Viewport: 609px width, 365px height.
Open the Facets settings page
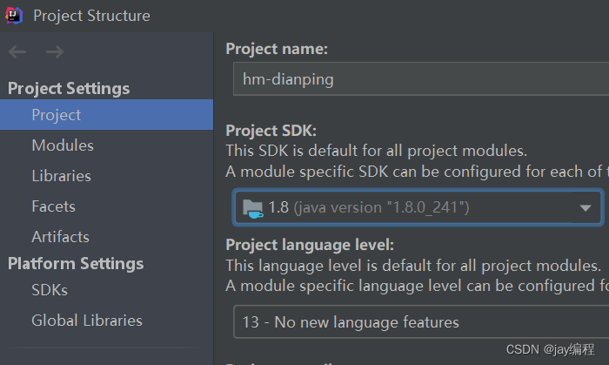click(x=53, y=206)
